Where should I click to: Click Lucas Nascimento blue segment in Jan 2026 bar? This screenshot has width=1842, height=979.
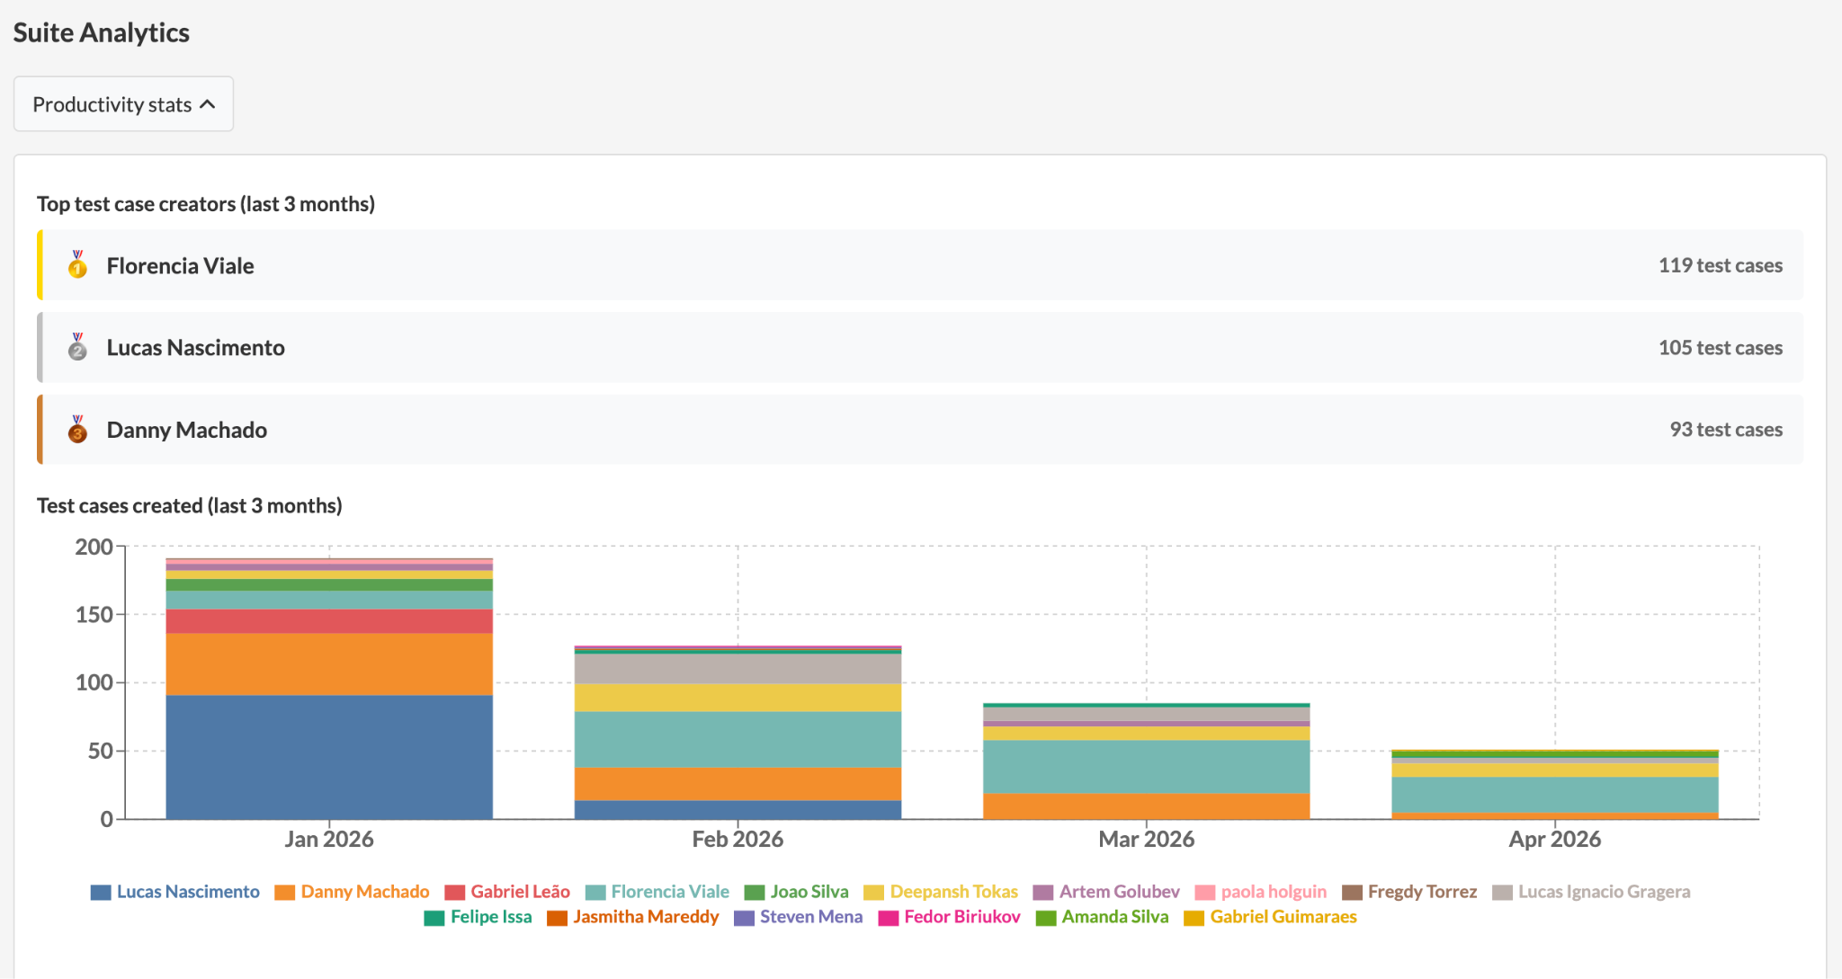(x=329, y=756)
